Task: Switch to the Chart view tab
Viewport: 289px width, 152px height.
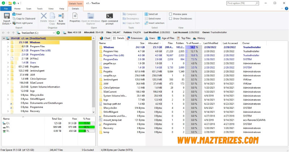Action: (105, 38)
